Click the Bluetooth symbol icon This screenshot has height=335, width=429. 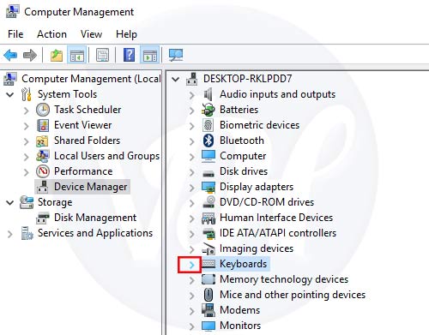[208, 141]
